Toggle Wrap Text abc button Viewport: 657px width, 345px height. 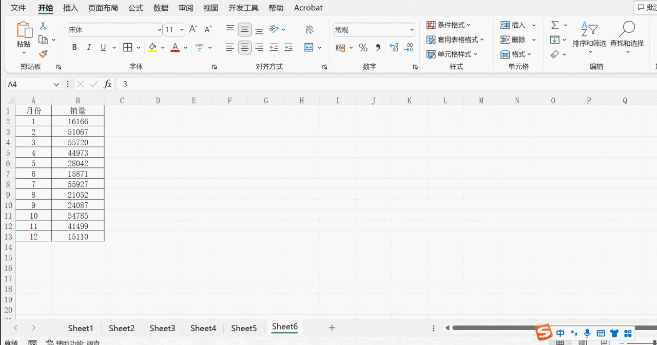pos(310,29)
